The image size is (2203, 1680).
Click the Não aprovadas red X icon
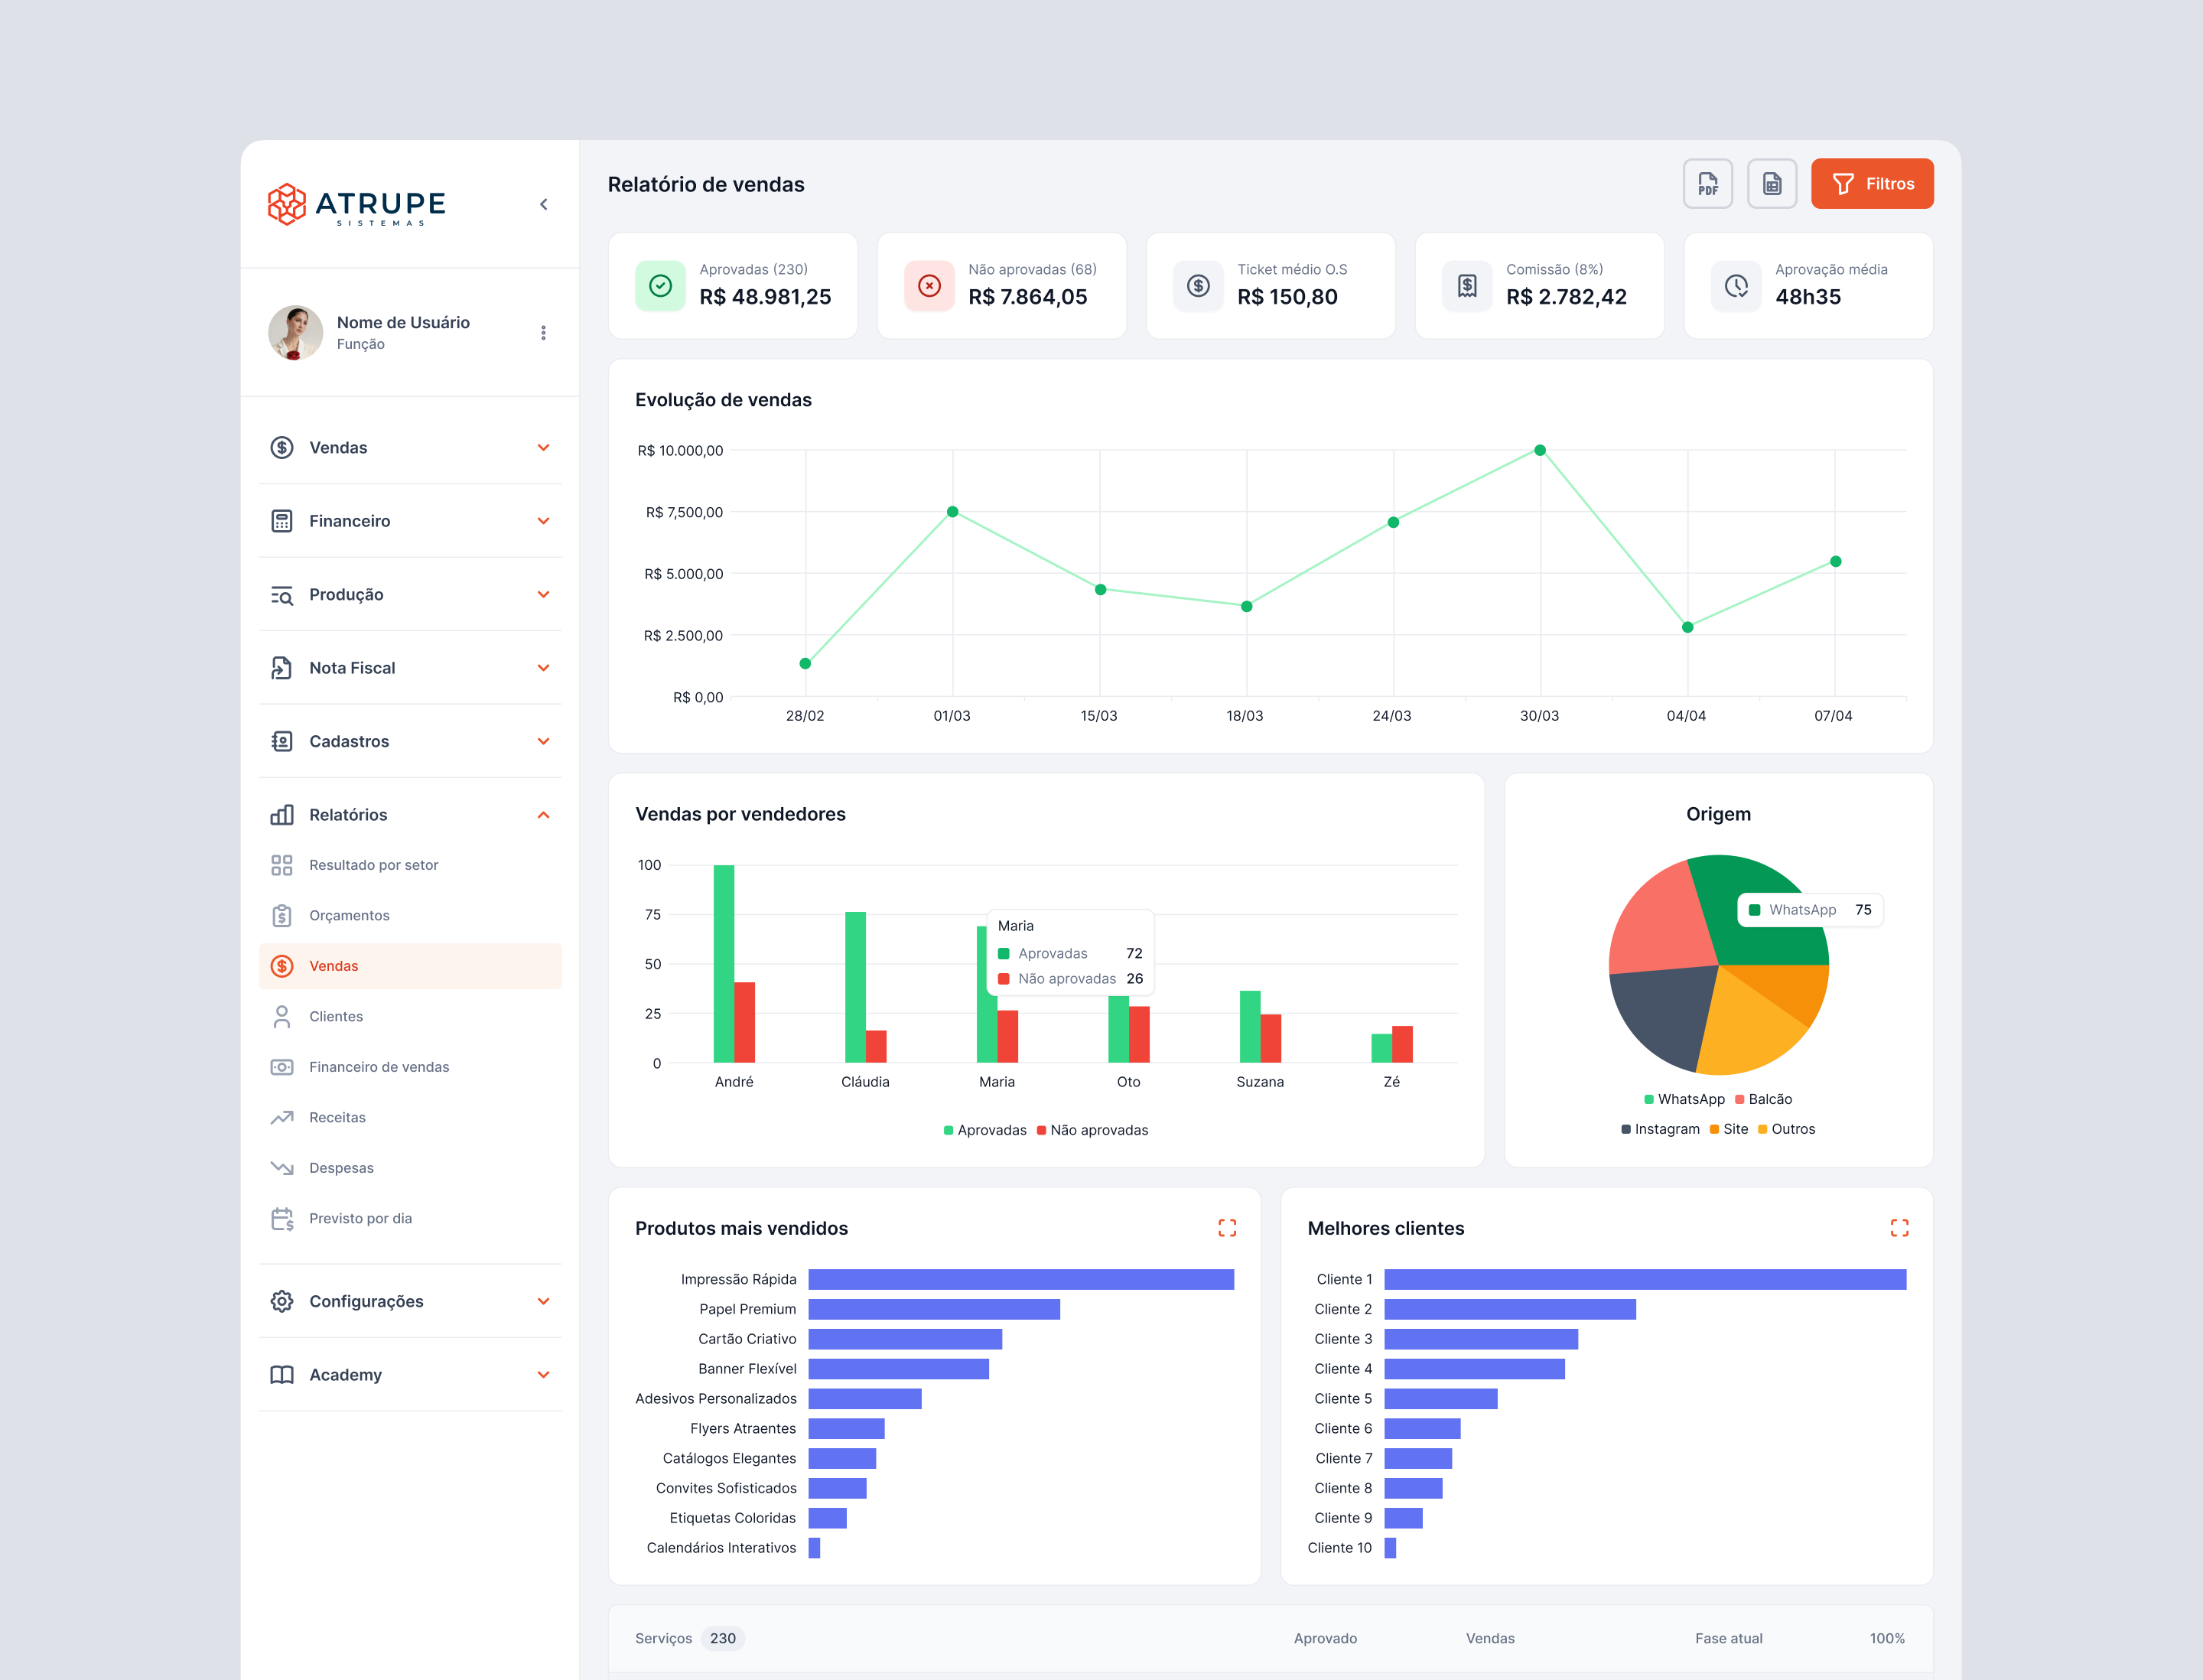[929, 286]
